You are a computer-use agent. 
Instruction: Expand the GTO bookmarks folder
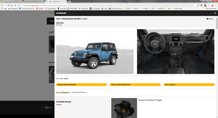pyautogui.click(x=152, y=9)
